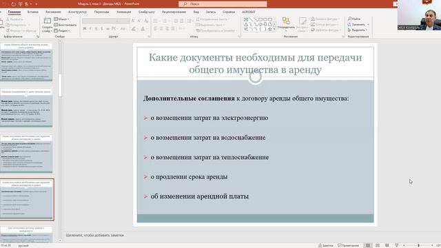This screenshot has height=248, width=441.
Task: Select the line shape in gallery
Action: point(251,19)
